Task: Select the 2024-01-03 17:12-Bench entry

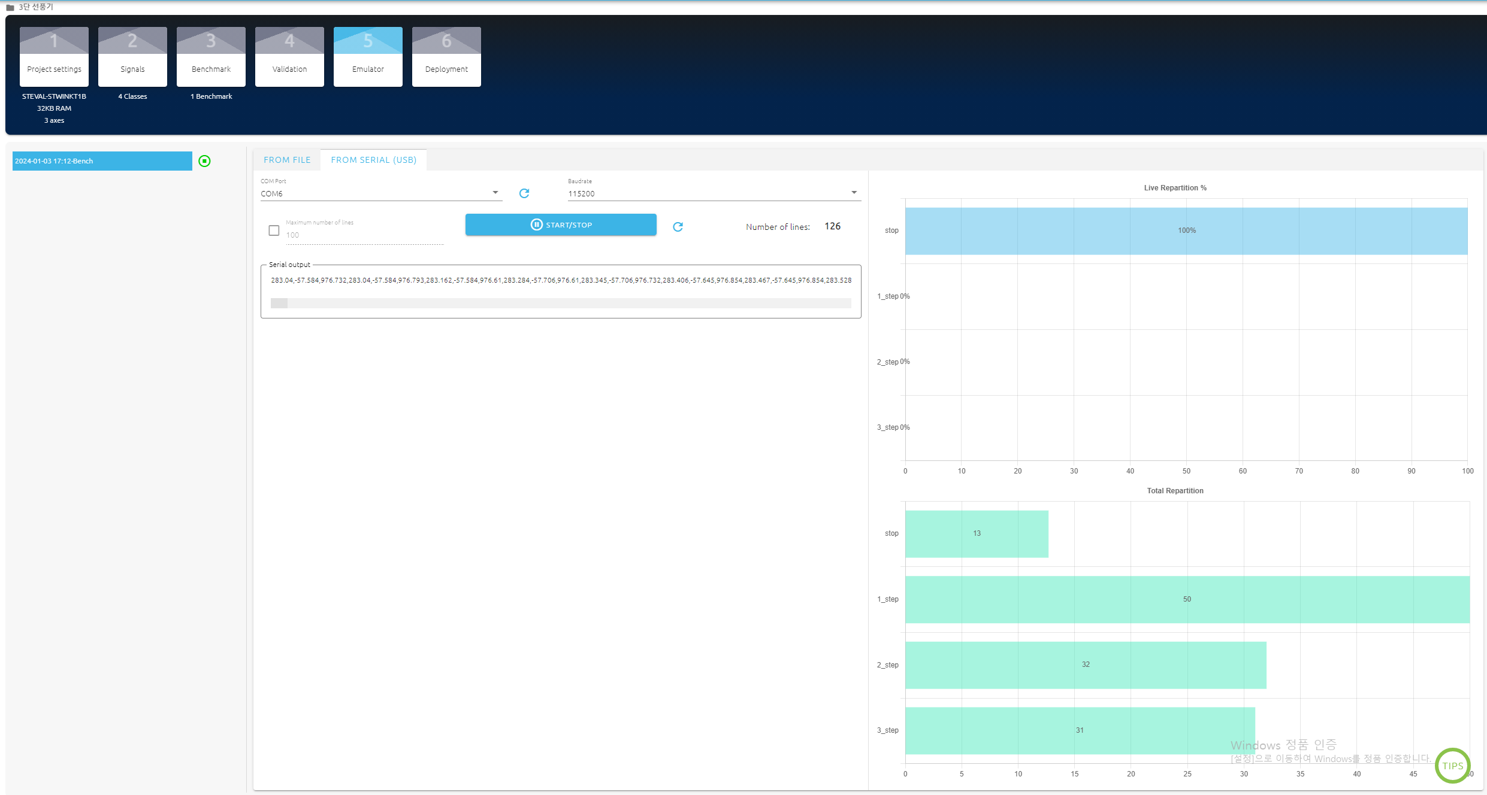Action: [x=102, y=161]
